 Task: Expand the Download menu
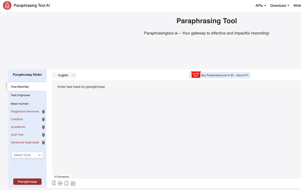(x=280, y=5)
